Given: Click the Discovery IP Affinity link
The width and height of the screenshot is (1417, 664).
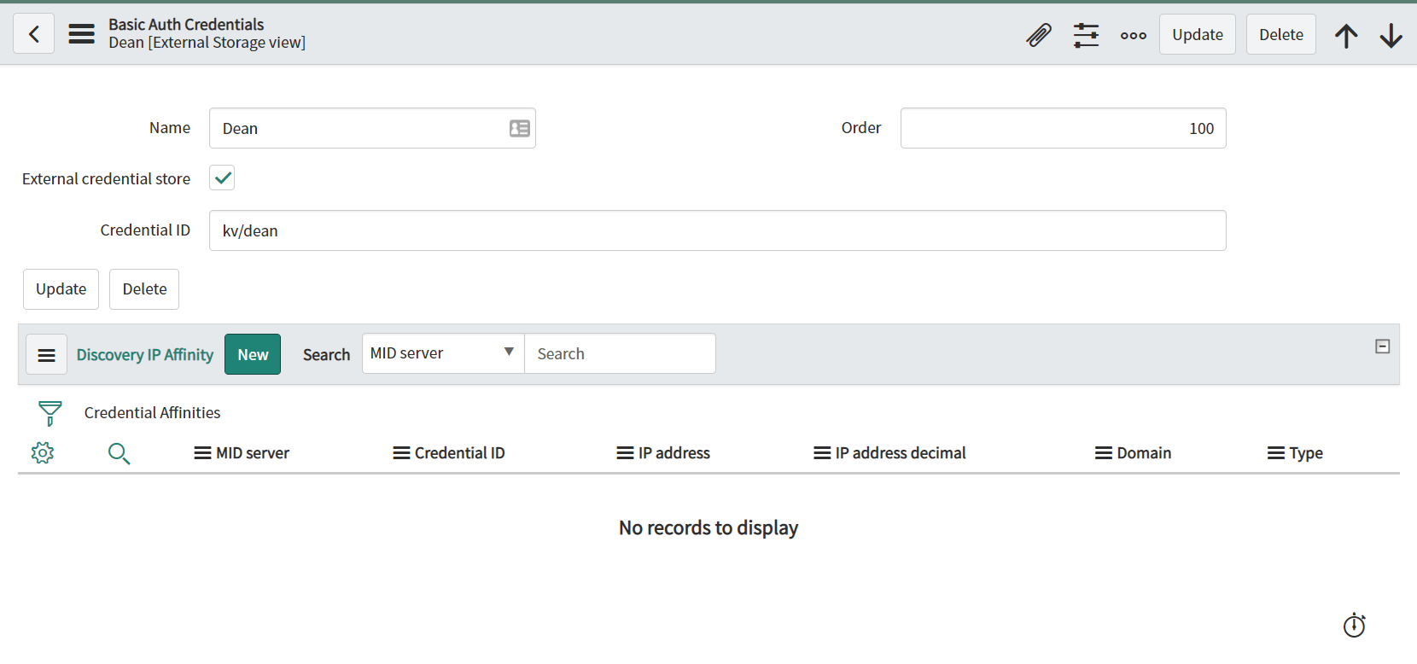Looking at the screenshot, I should click(145, 354).
